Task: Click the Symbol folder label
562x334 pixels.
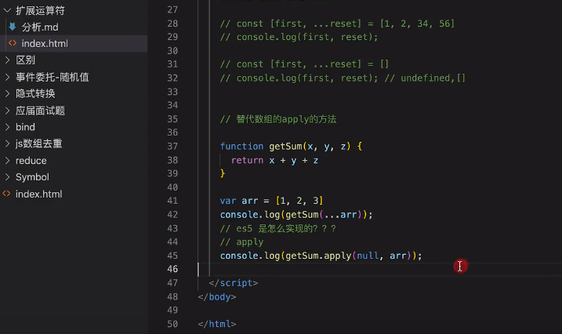Action: 32,177
